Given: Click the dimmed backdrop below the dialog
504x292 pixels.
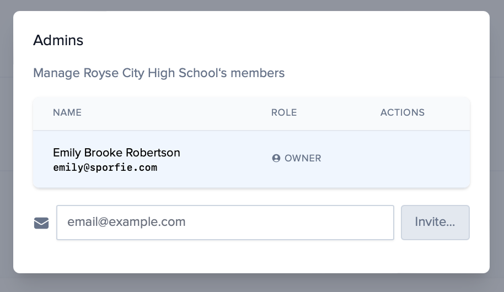Looking at the screenshot, I should click(x=251, y=283).
